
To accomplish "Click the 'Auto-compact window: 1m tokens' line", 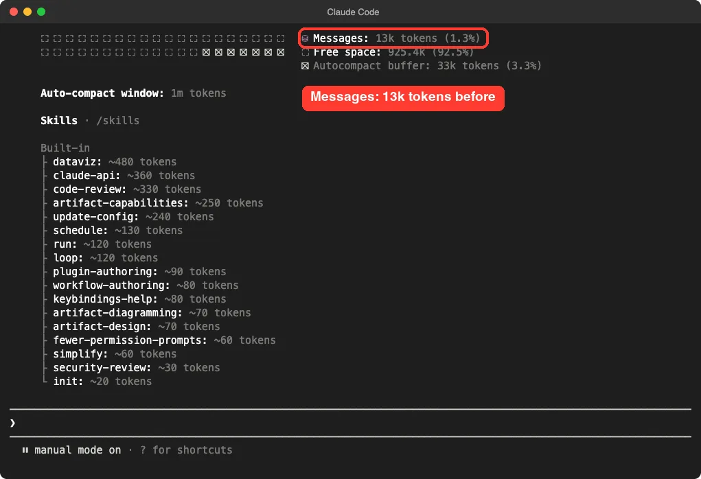I will tap(133, 93).
